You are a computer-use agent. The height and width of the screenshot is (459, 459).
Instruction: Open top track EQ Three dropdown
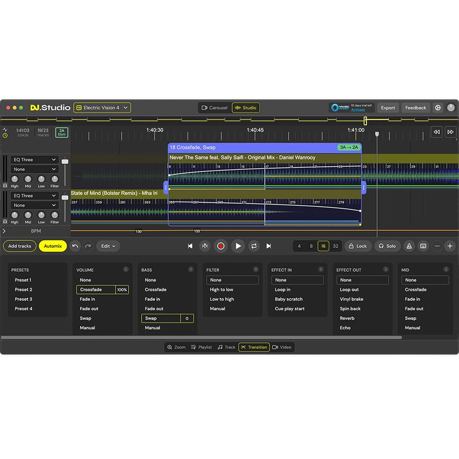[x=35, y=160]
